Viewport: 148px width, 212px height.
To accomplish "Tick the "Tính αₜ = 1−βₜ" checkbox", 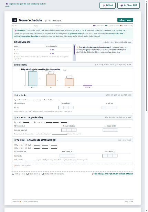I will pos(13,174).
